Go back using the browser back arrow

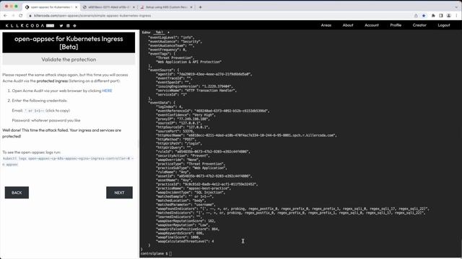(5, 16)
